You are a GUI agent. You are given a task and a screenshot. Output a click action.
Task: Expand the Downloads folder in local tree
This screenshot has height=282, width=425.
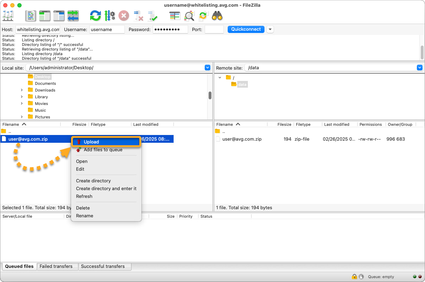click(22, 90)
